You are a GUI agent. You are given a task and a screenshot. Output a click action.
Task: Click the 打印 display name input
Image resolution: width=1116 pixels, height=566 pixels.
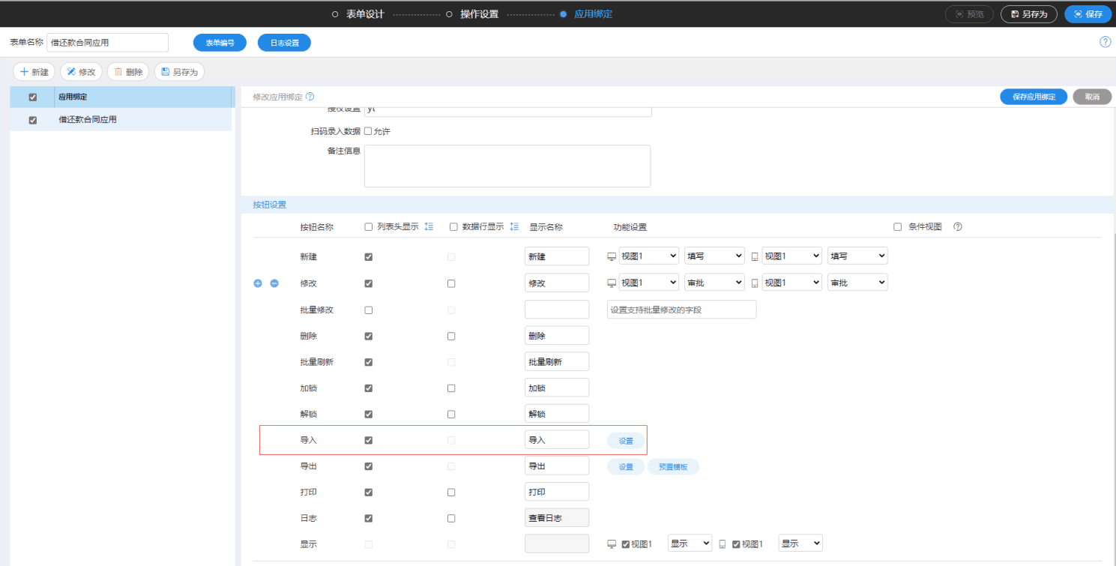(x=557, y=492)
